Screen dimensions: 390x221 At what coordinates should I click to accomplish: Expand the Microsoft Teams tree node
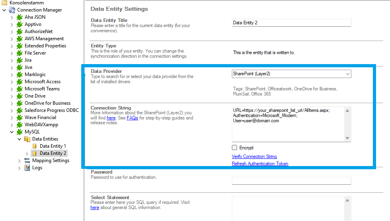click(12, 89)
